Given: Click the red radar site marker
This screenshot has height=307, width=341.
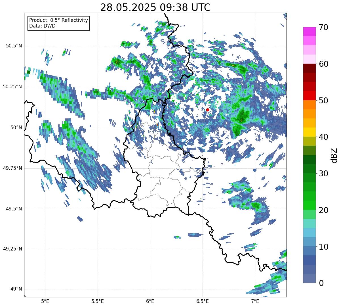Looking at the screenshot, I should (x=208, y=110).
